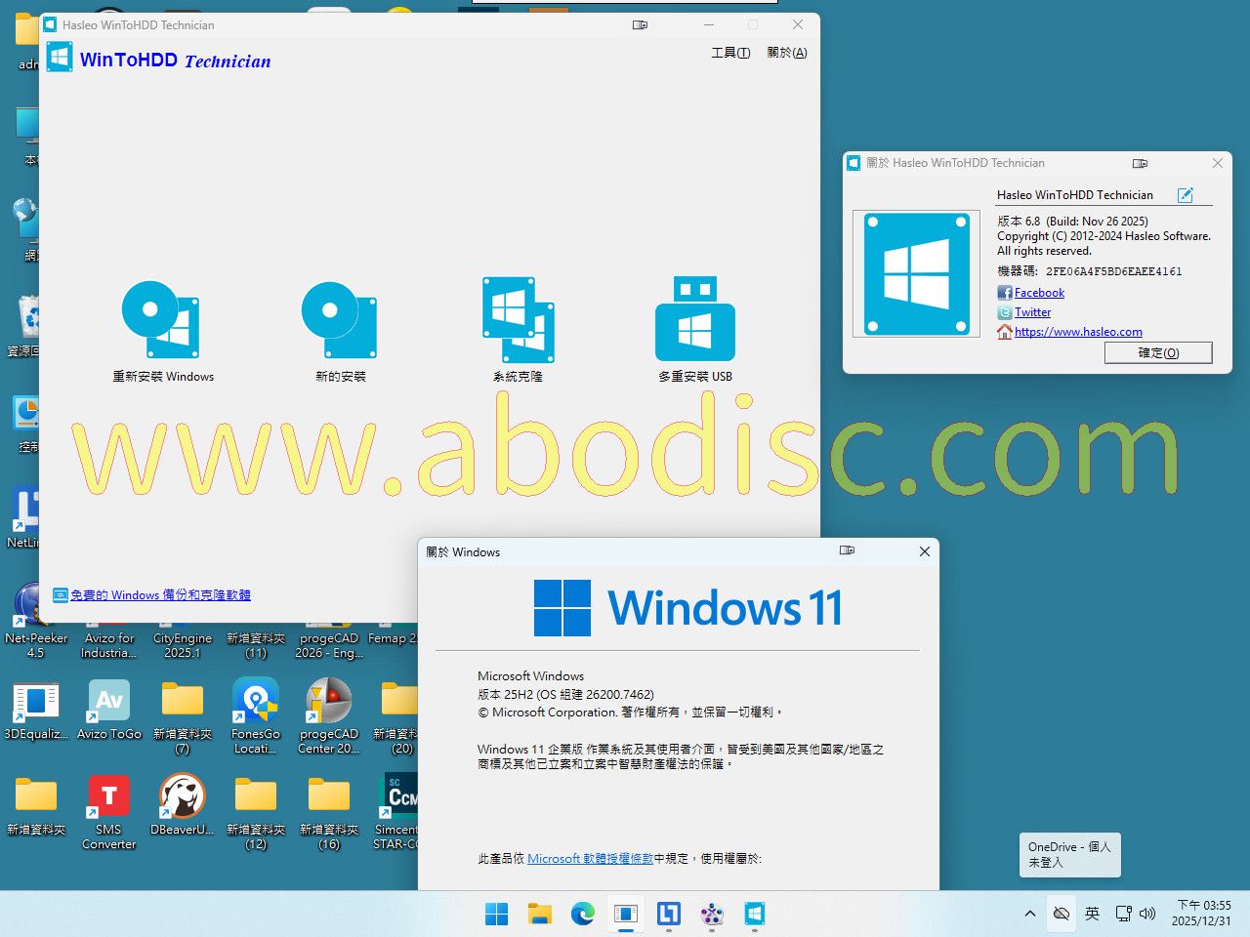Image resolution: width=1250 pixels, height=937 pixels.
Task: Open the free Windows backup and clone software link
Action: click(160, 595)
